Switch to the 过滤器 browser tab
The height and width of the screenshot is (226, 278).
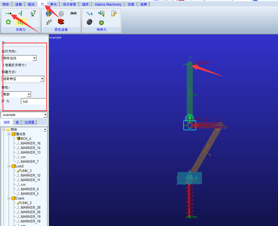[x=29, y=123]
